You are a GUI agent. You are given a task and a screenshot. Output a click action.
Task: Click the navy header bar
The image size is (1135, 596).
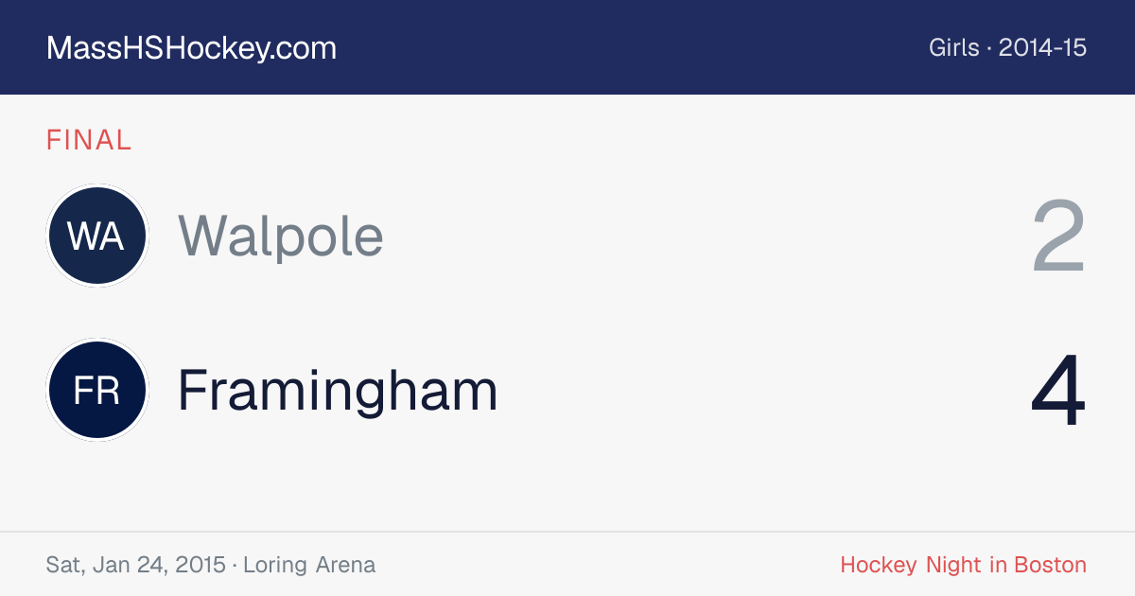coord(567,47)
